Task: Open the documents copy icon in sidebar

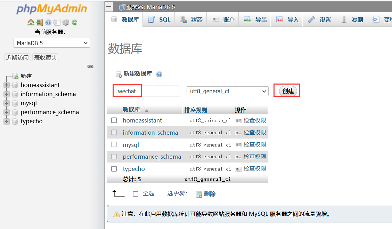Action: pyautogui.click(x=57, y=22)
